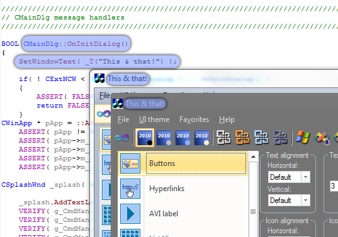
Task: Click the 'Text alignment' group label
Action: tap(287, 155)
